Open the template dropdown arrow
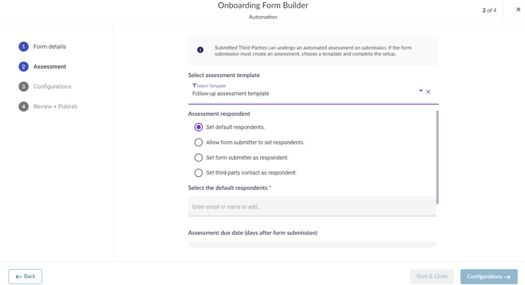 (x=421, y=91)
